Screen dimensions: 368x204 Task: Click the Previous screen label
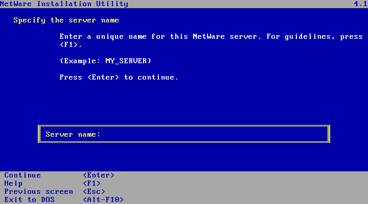click(39, 192)
